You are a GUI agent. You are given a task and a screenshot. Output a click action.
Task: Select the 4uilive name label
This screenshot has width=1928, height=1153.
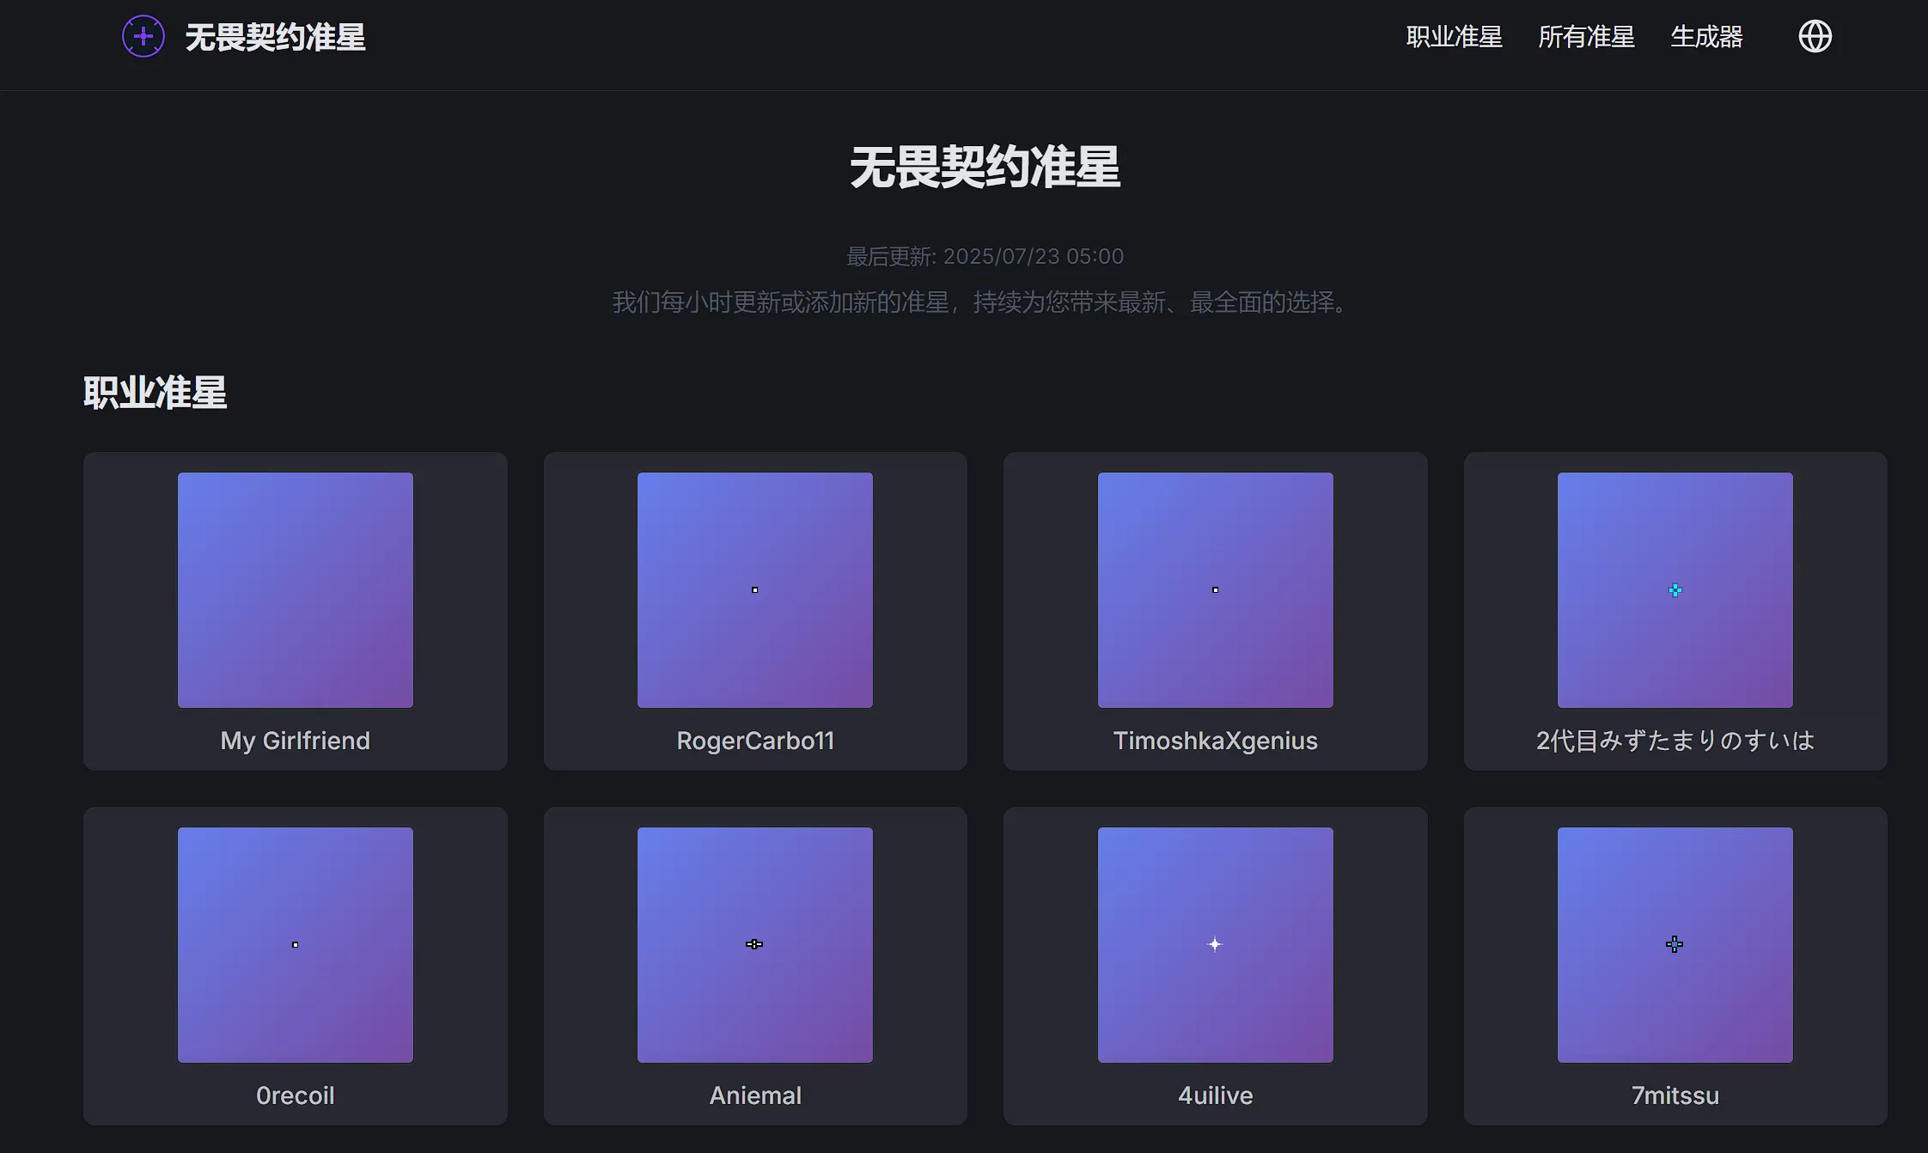pyautogui.click(x=1214, y=1095)
